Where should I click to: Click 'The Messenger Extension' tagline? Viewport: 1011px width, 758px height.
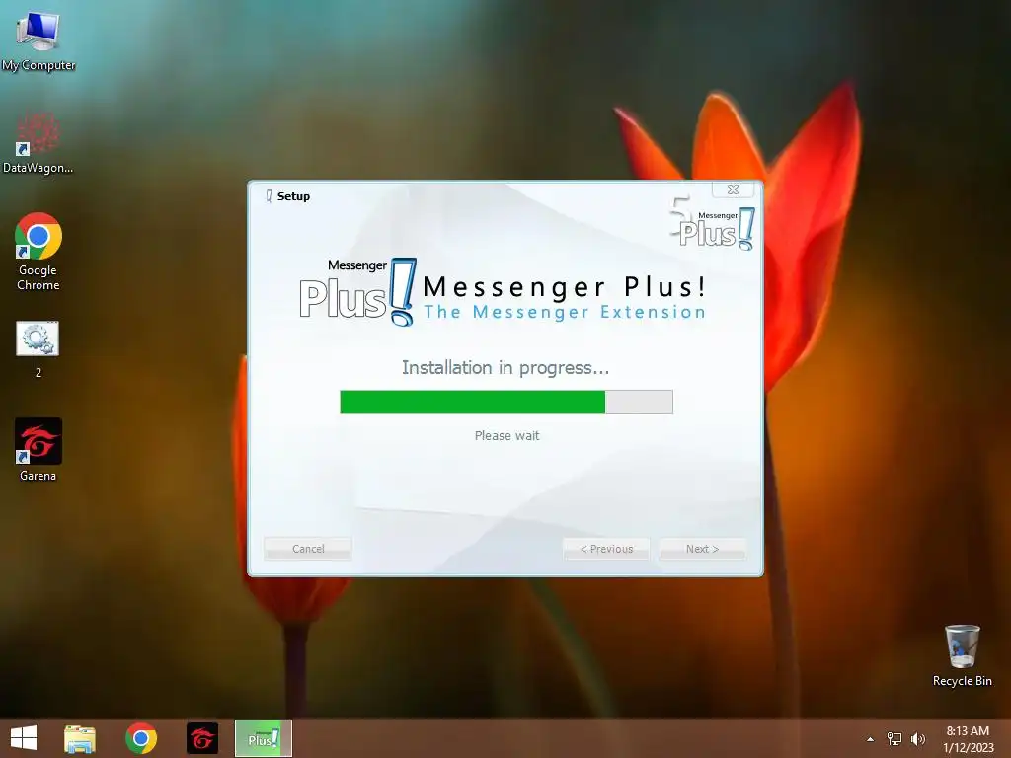(x=564, y=312)
